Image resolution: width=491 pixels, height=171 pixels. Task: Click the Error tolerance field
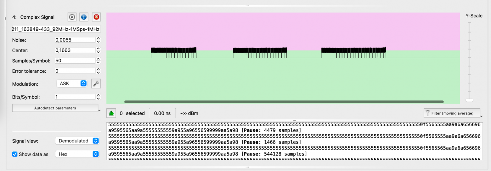click(75, 71)
